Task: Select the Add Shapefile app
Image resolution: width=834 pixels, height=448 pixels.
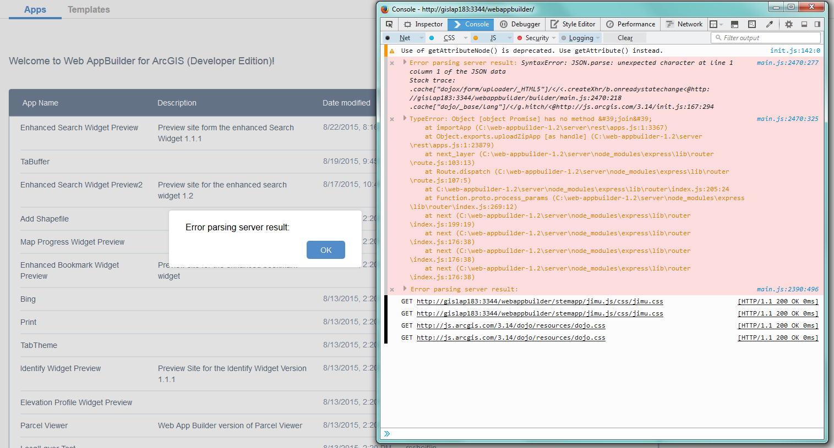Action: pyautogui.click(x=45, y=219)
